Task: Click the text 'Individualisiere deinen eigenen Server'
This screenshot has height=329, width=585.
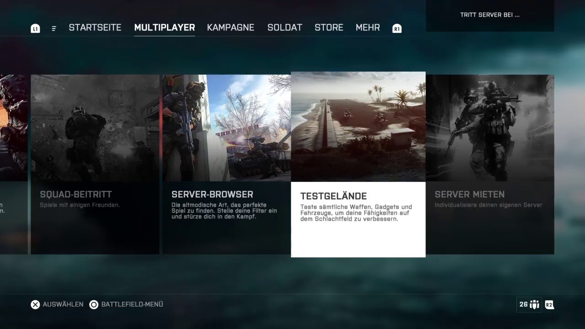Action: 488,205
